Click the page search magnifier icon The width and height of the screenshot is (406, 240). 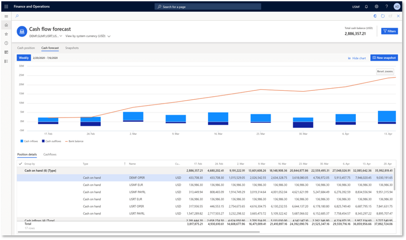pos(17,16)
